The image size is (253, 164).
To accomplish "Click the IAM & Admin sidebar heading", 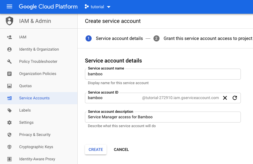I will (x=35, y=21).
